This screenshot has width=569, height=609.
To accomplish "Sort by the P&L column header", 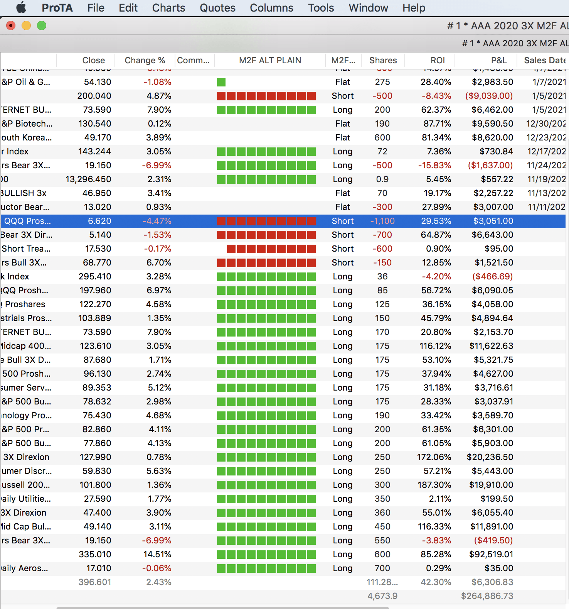I will pos(486,61).
